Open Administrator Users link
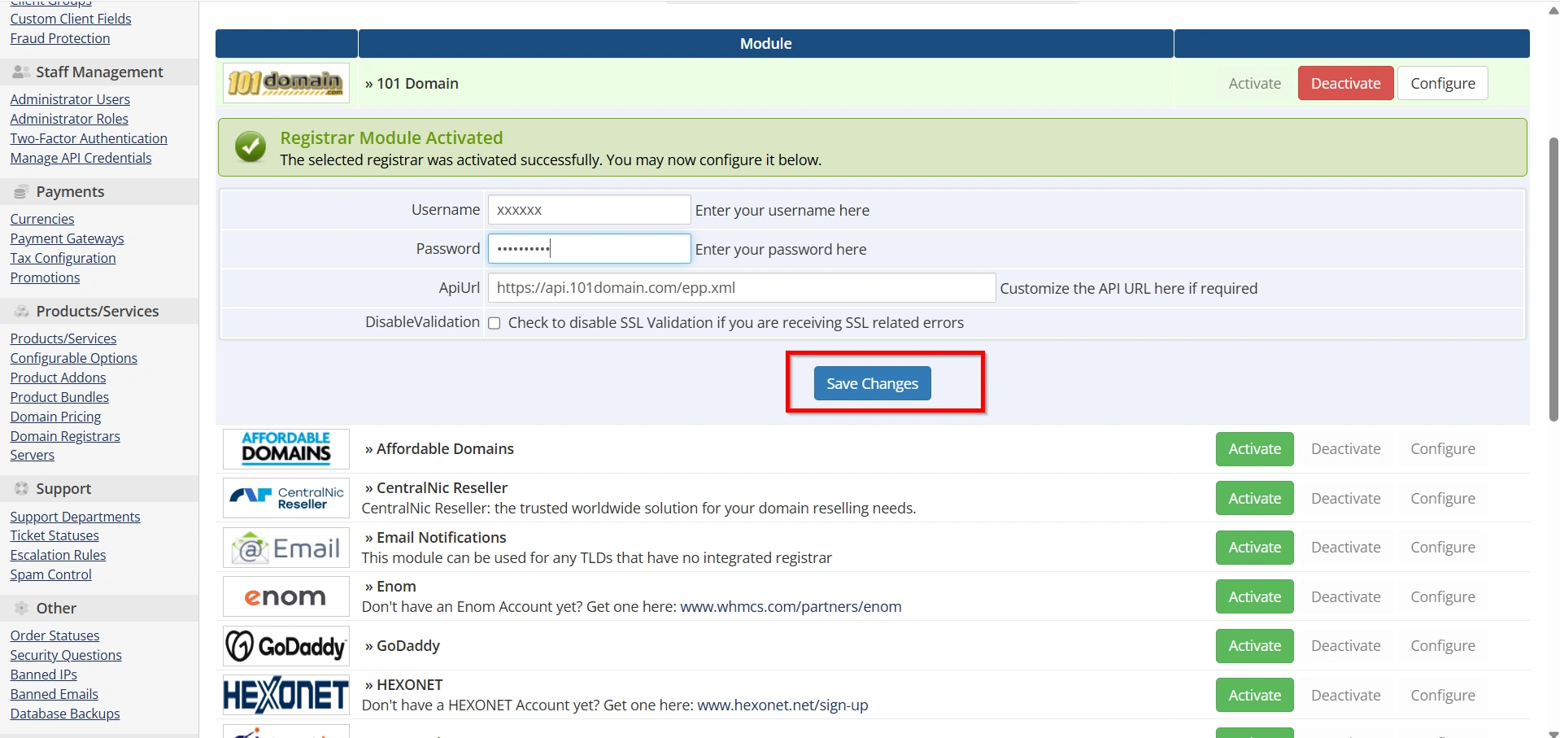This screenshot has width=1560, height=738. pyautogui.click(x=70, y=99)
